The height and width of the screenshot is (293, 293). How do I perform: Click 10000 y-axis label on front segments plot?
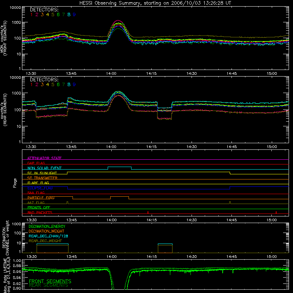point(15,7)
